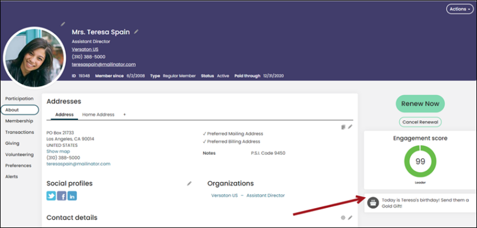Viewport: 477px width, 228px height.
Task: Click the Renew Now button
Action: [420, 104]
